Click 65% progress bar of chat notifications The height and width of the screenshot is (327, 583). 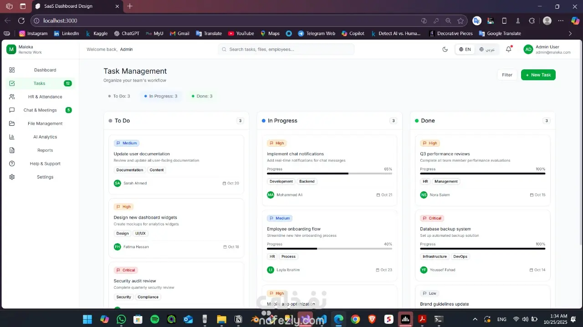329,174
